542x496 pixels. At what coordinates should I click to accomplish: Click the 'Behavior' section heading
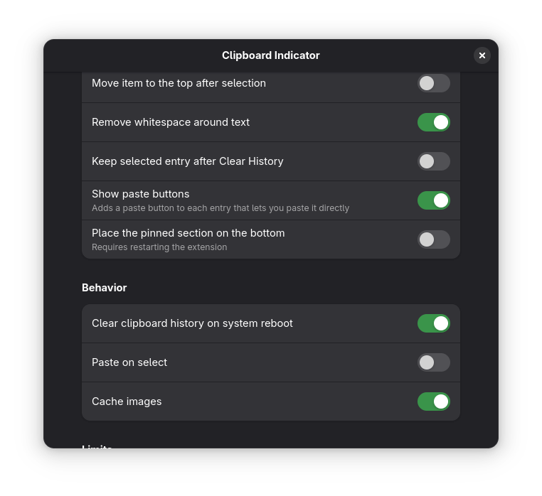point(104,288)
